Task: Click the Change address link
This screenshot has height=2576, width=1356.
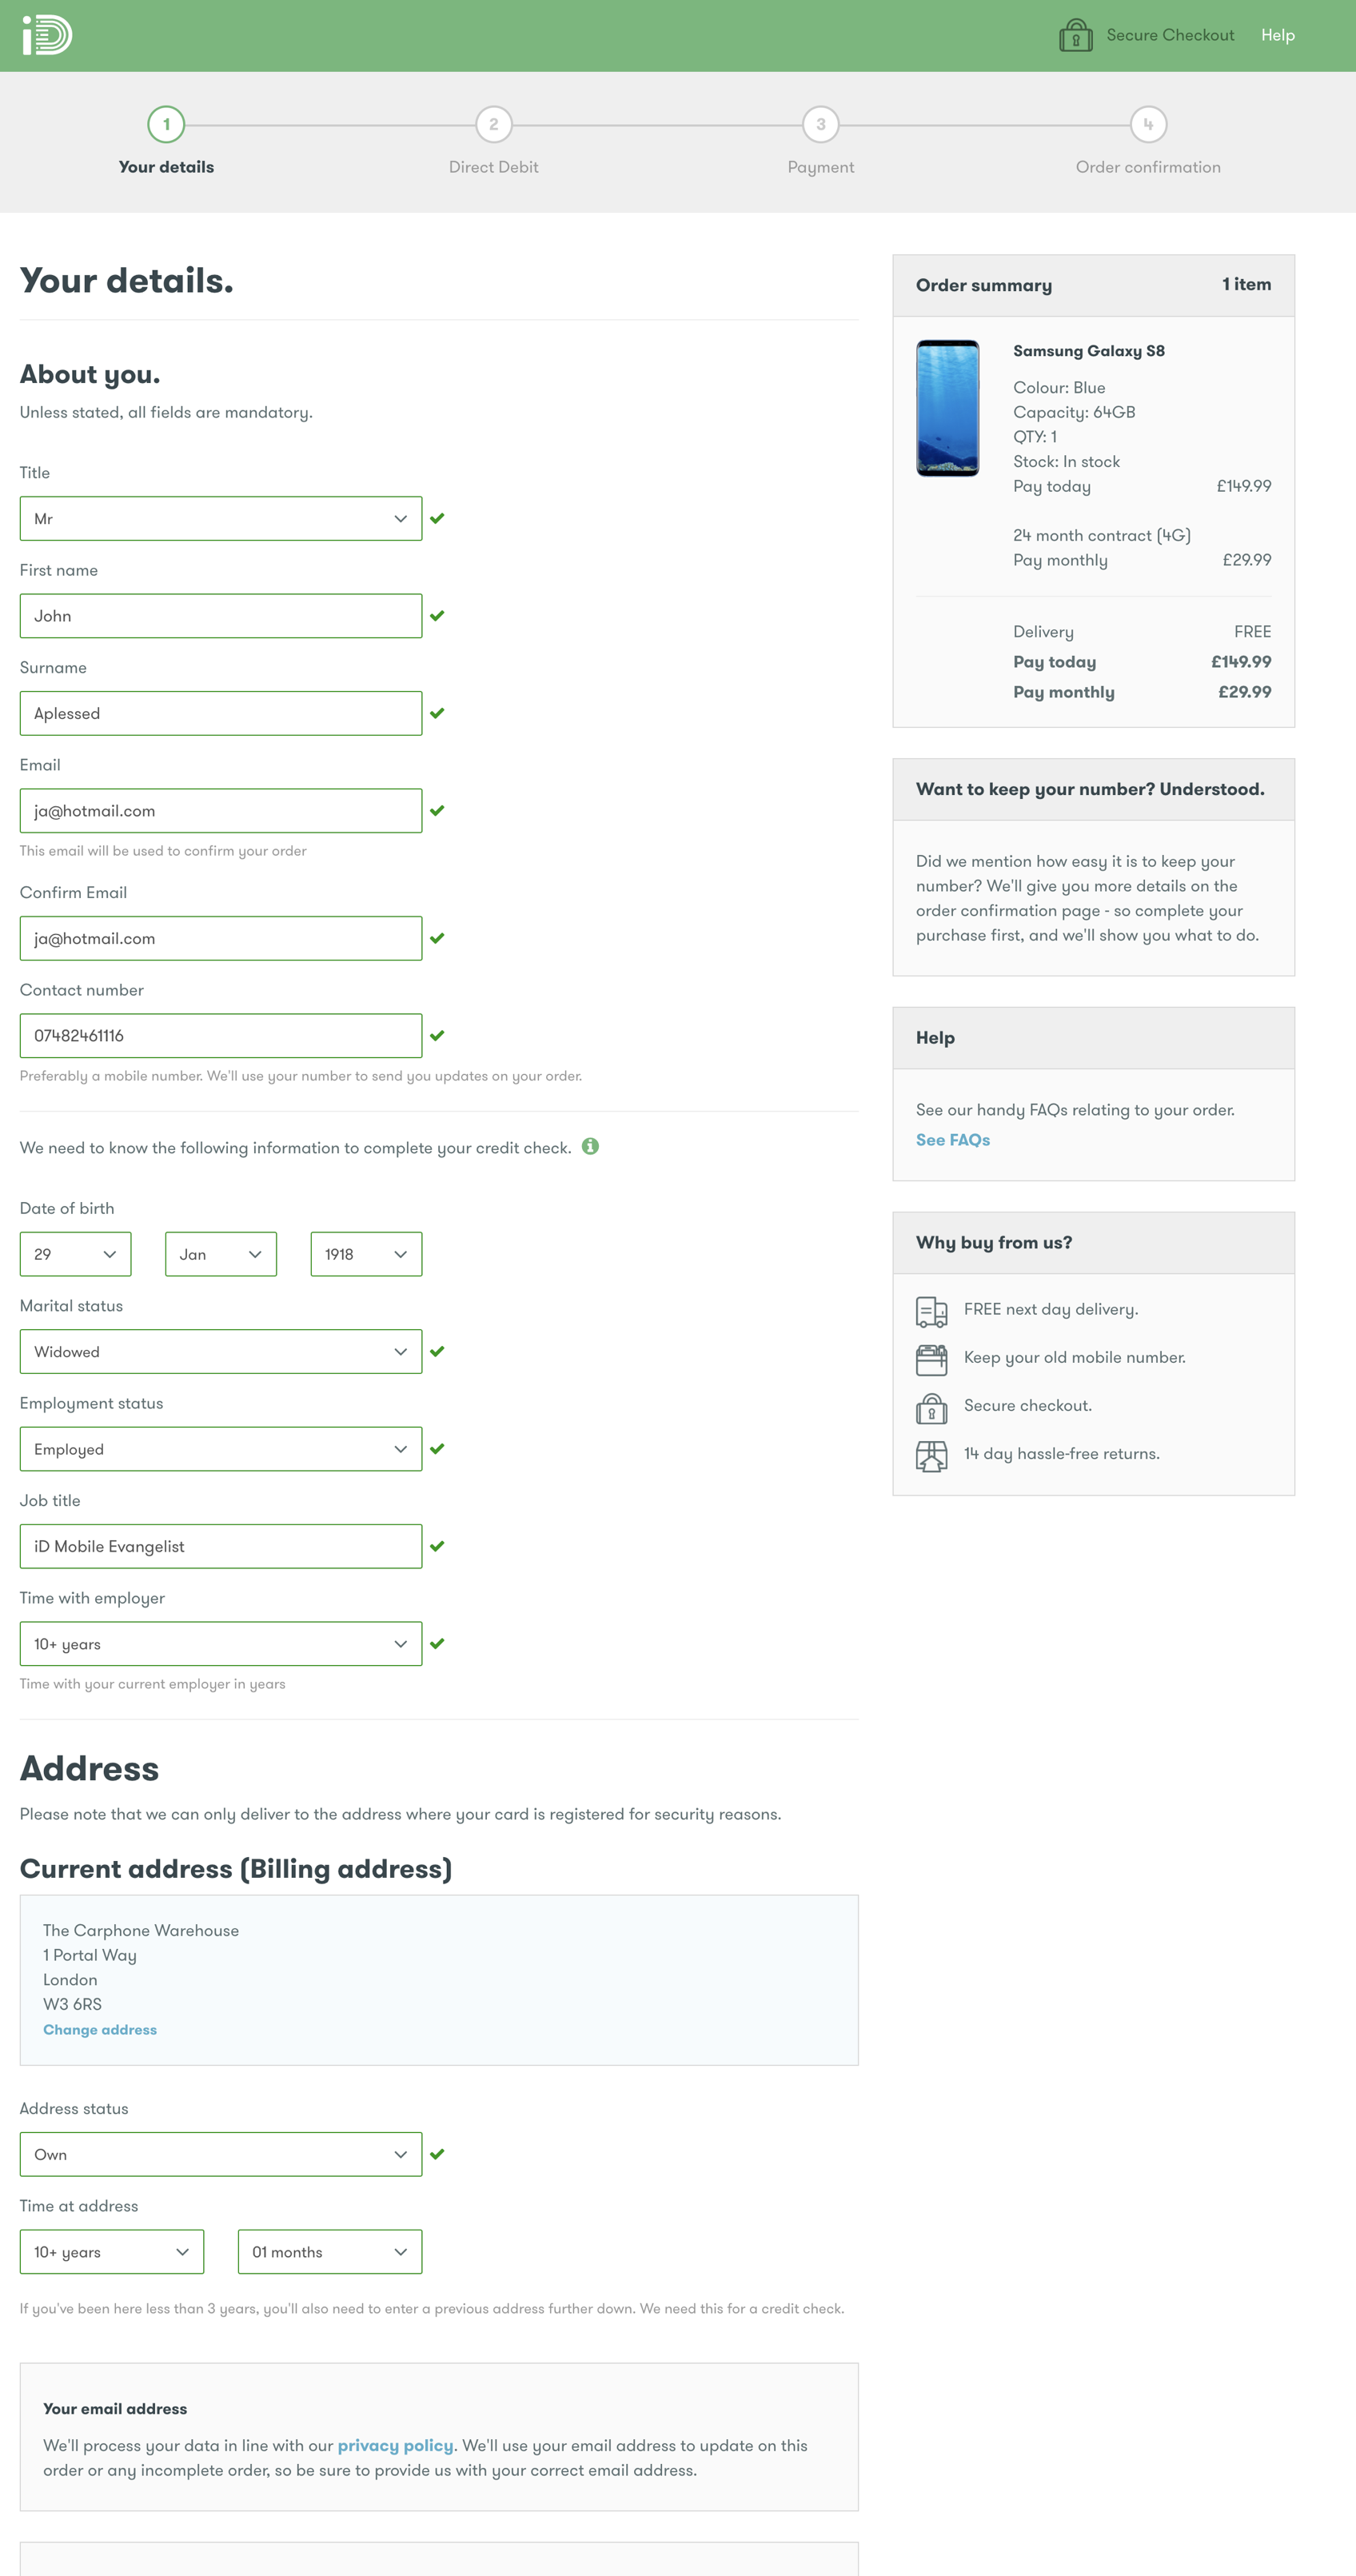Action: coord(100,2029)
